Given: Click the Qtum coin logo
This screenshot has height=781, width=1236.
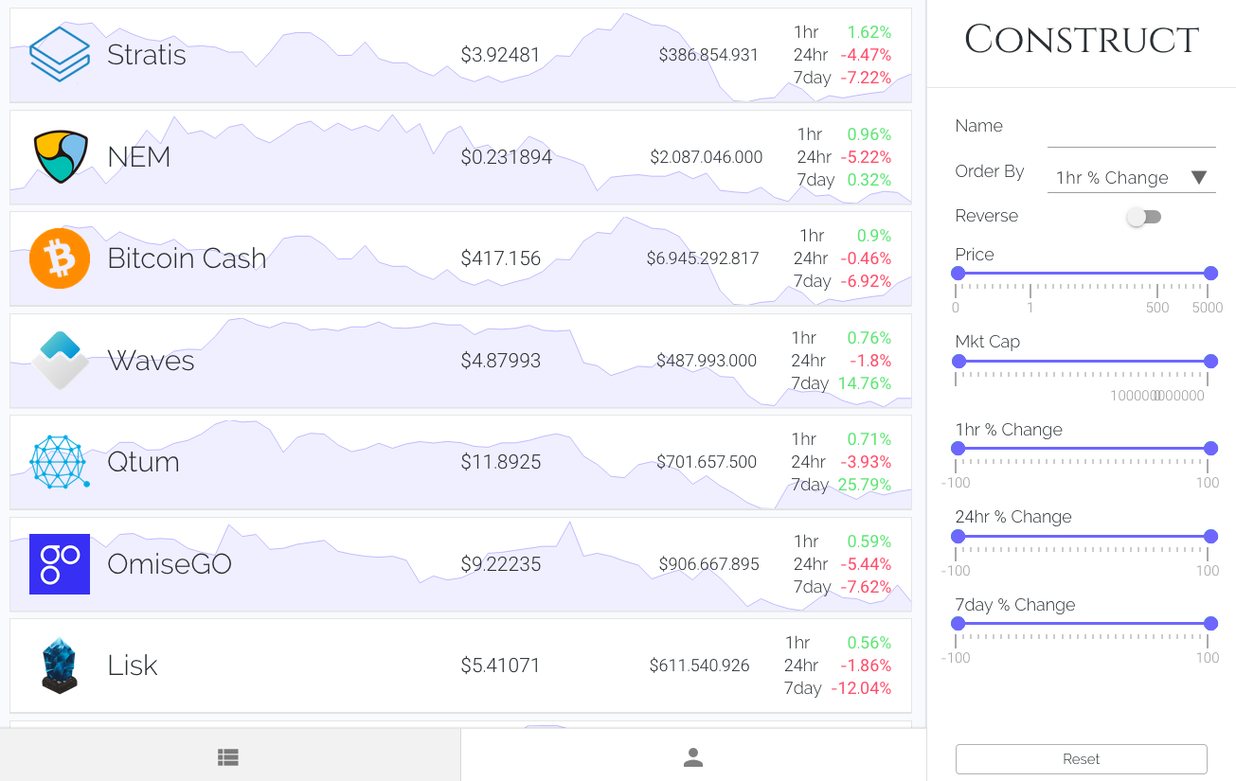Looking at the screenshot, I should tap(60, 462).
